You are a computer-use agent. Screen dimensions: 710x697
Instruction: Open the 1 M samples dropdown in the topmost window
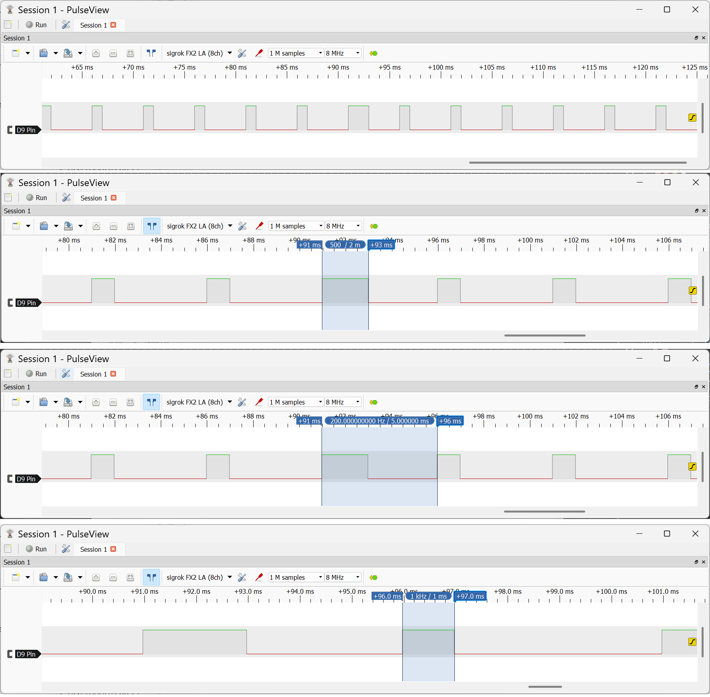pos(296,54)
